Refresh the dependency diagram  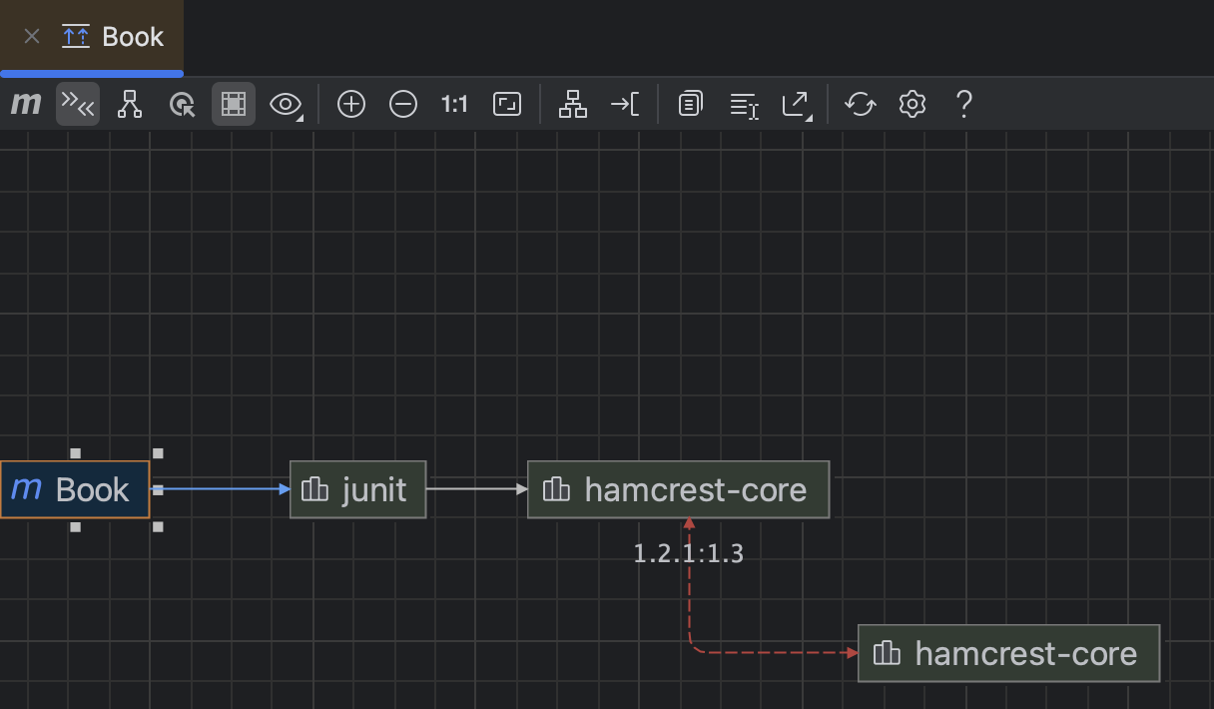(861, 104)
